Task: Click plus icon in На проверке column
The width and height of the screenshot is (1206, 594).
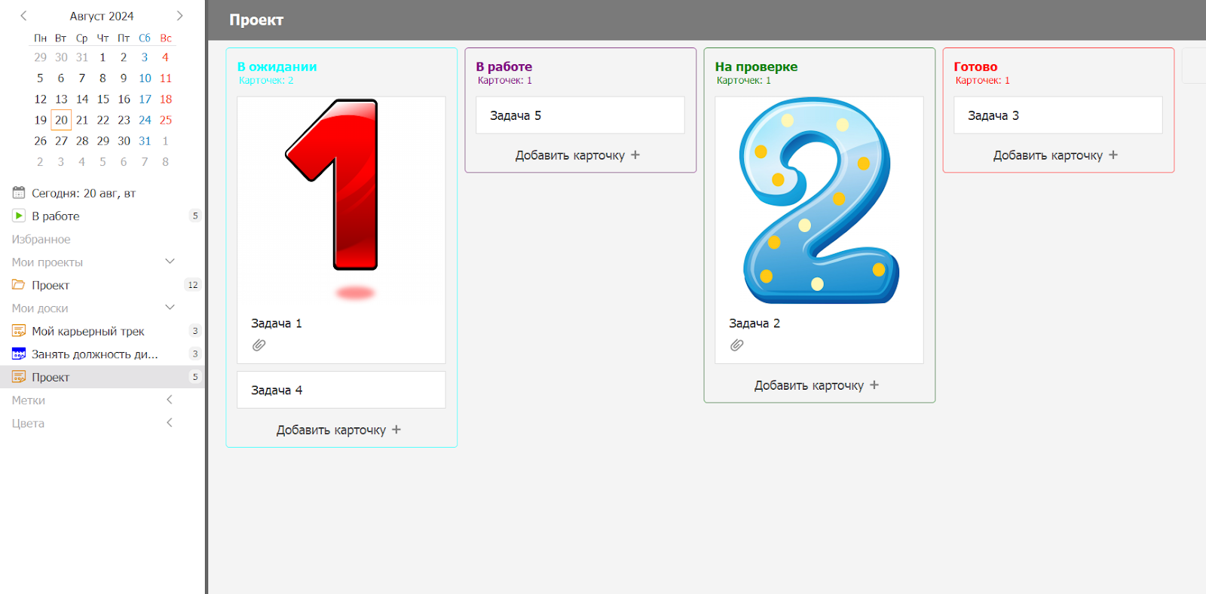Action: (874, 384)
